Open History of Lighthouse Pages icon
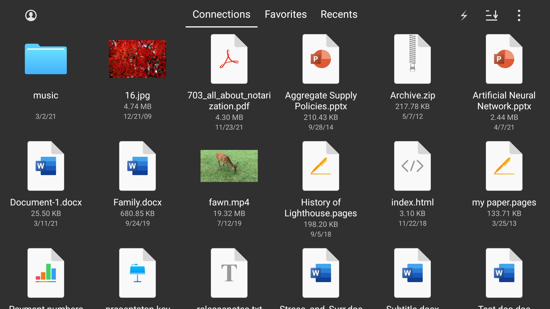The image size is (550, 309). coord(321,166)
